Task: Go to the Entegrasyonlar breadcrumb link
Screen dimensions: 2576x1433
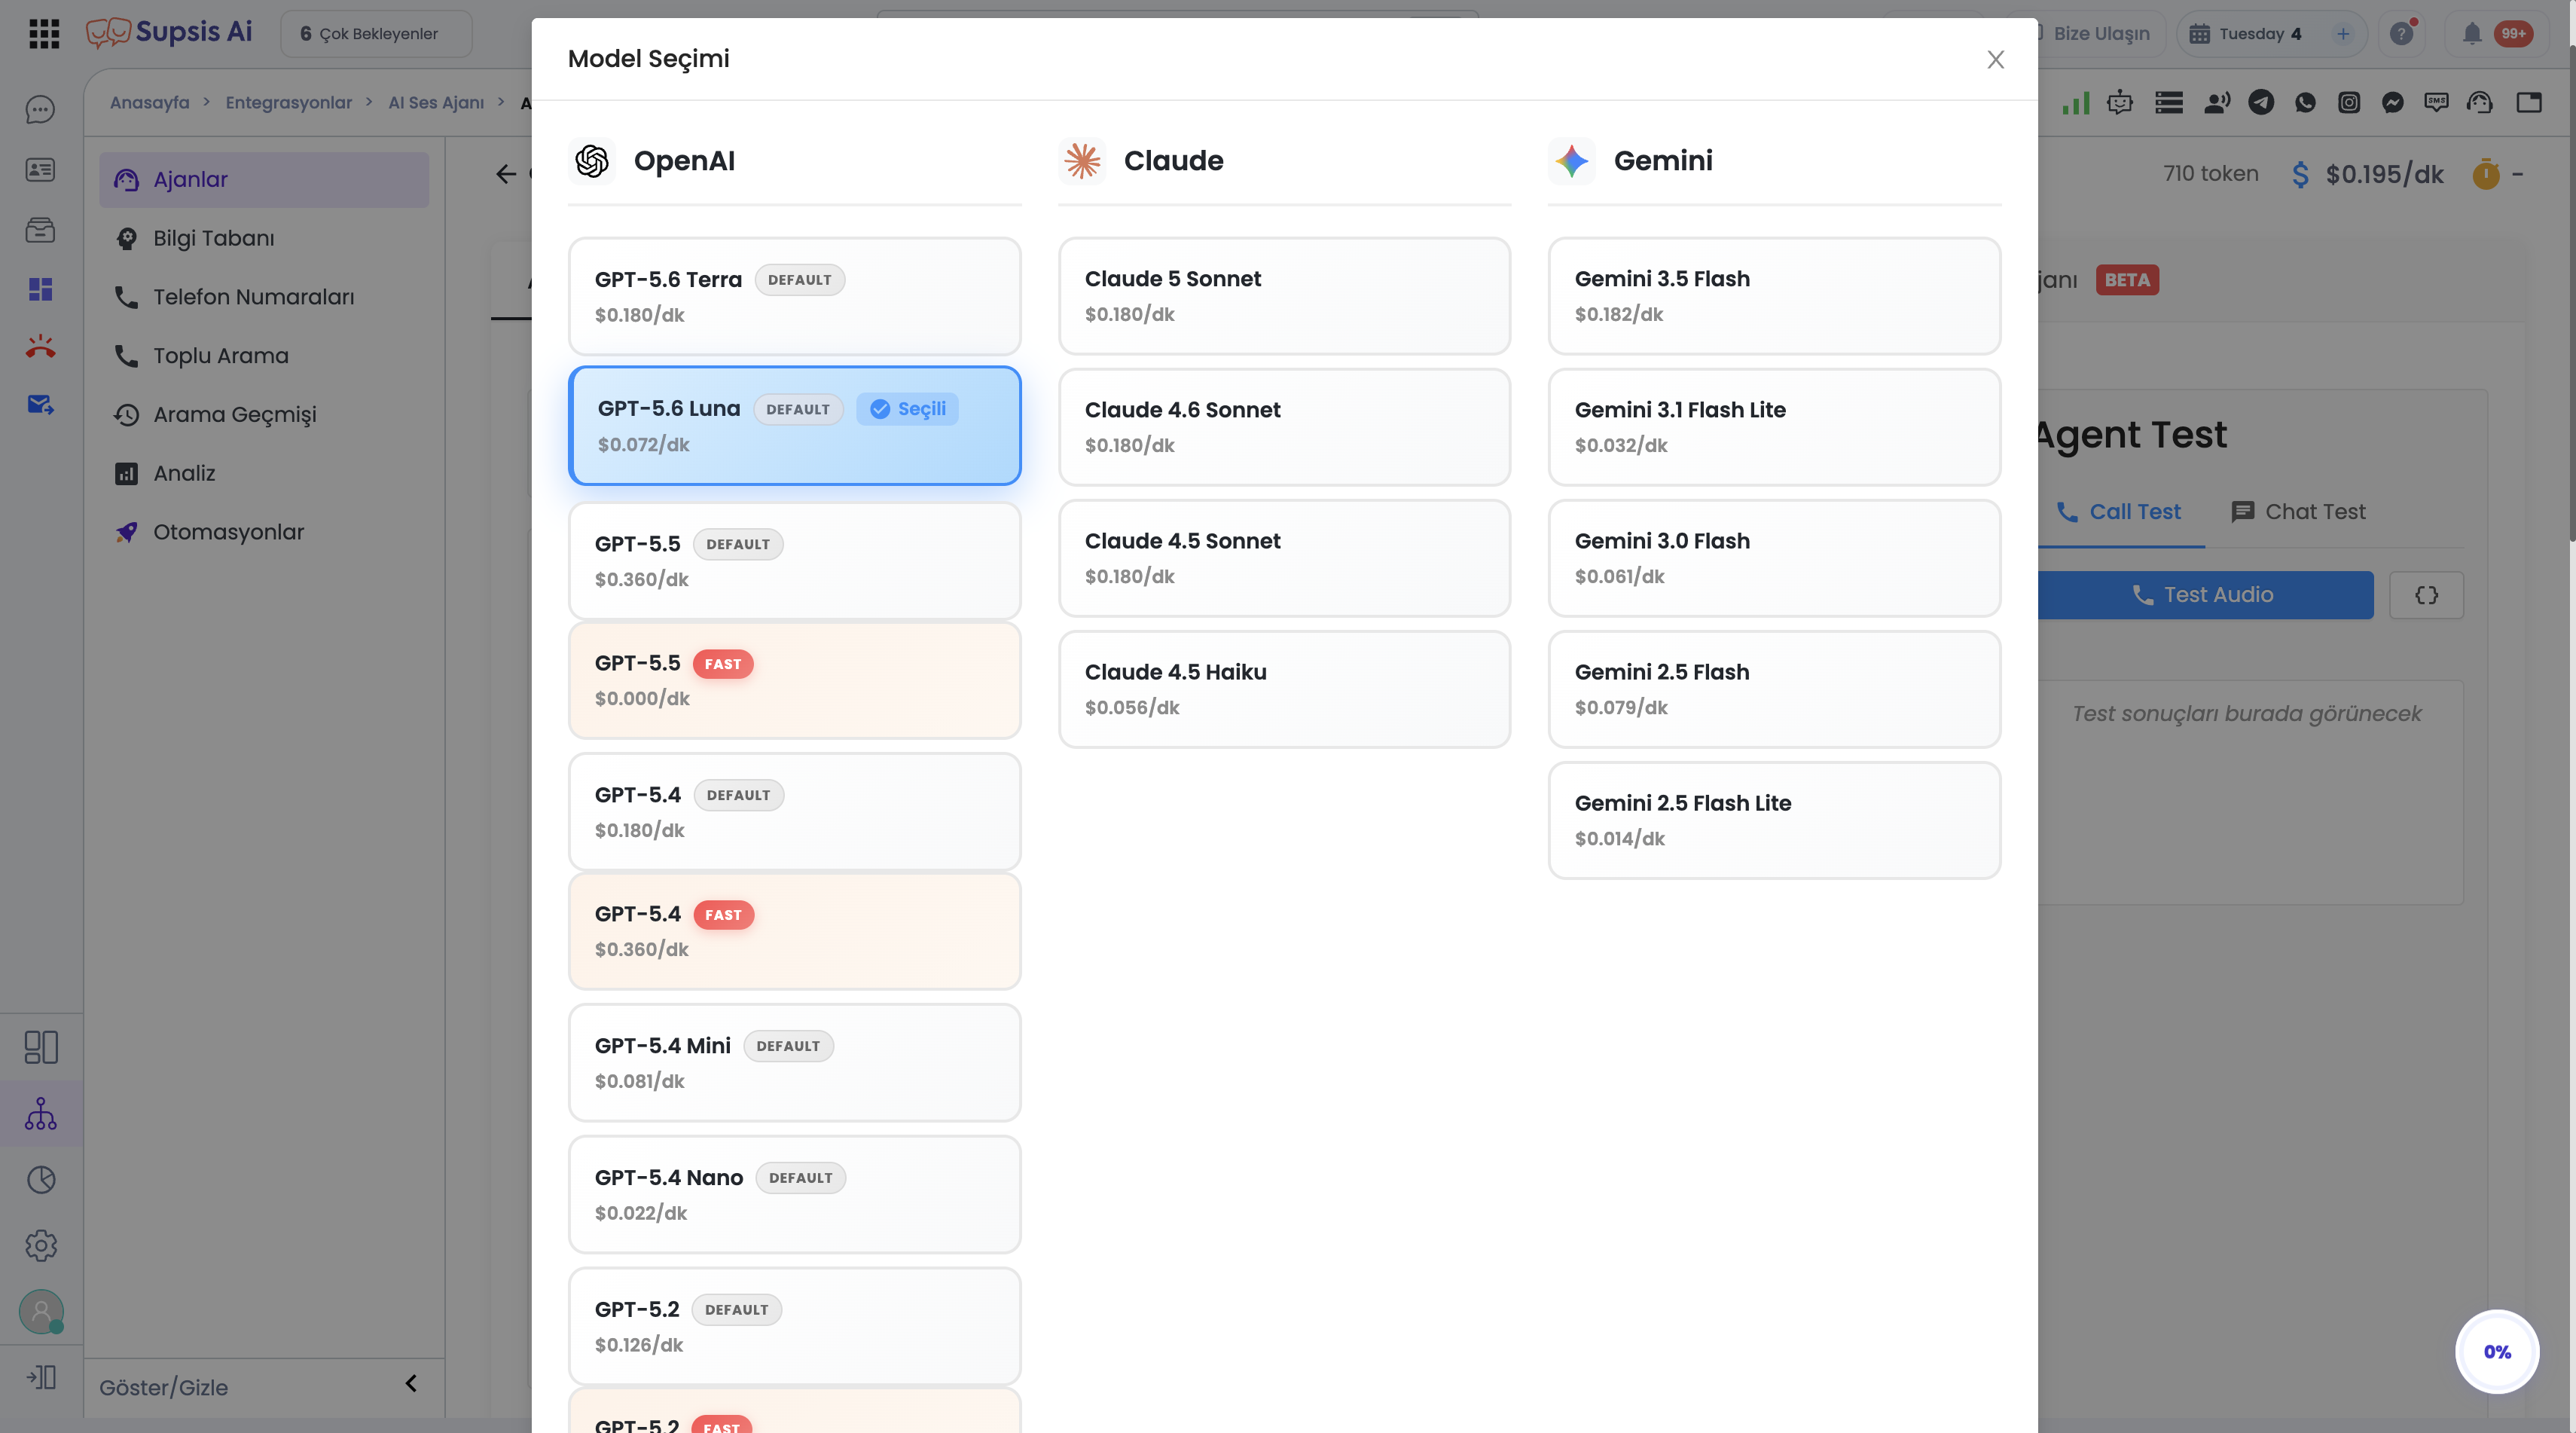Action: point(289,102)
